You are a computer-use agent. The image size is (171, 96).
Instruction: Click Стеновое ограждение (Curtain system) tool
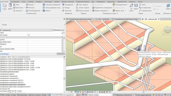[x=52, y=5]
